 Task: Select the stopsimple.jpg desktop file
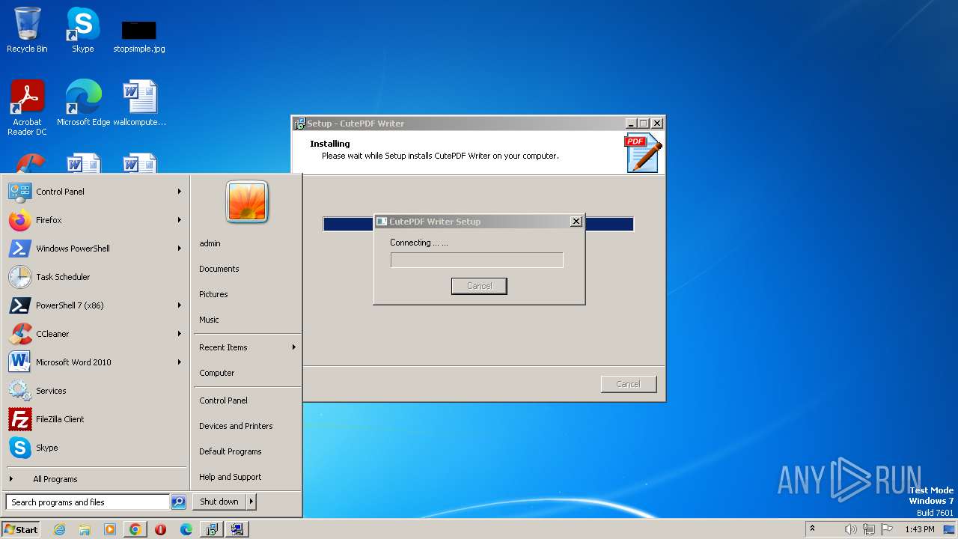(139, 36)
